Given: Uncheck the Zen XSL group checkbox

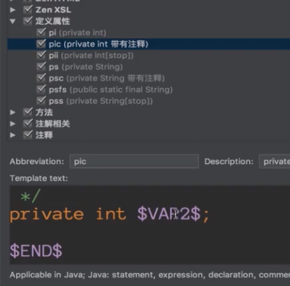Looking at the screenshot, I should point(28,10).
